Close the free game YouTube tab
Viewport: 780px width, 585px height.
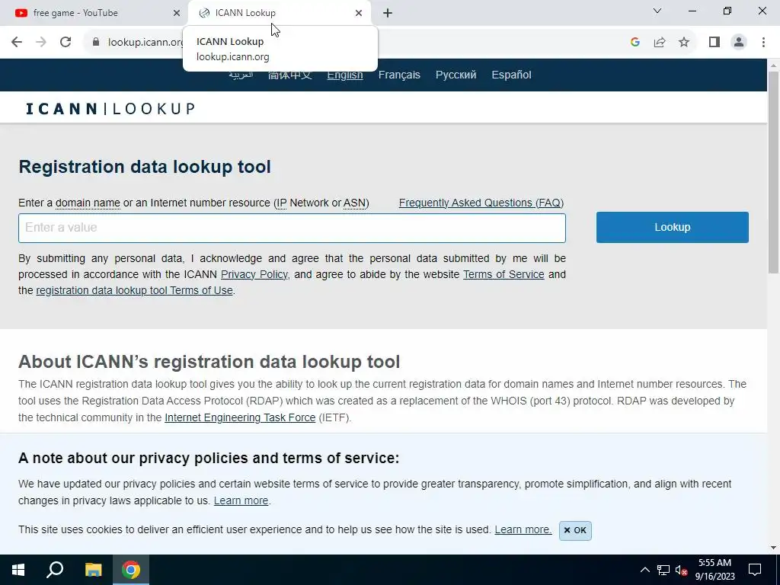tap(177, 13)
